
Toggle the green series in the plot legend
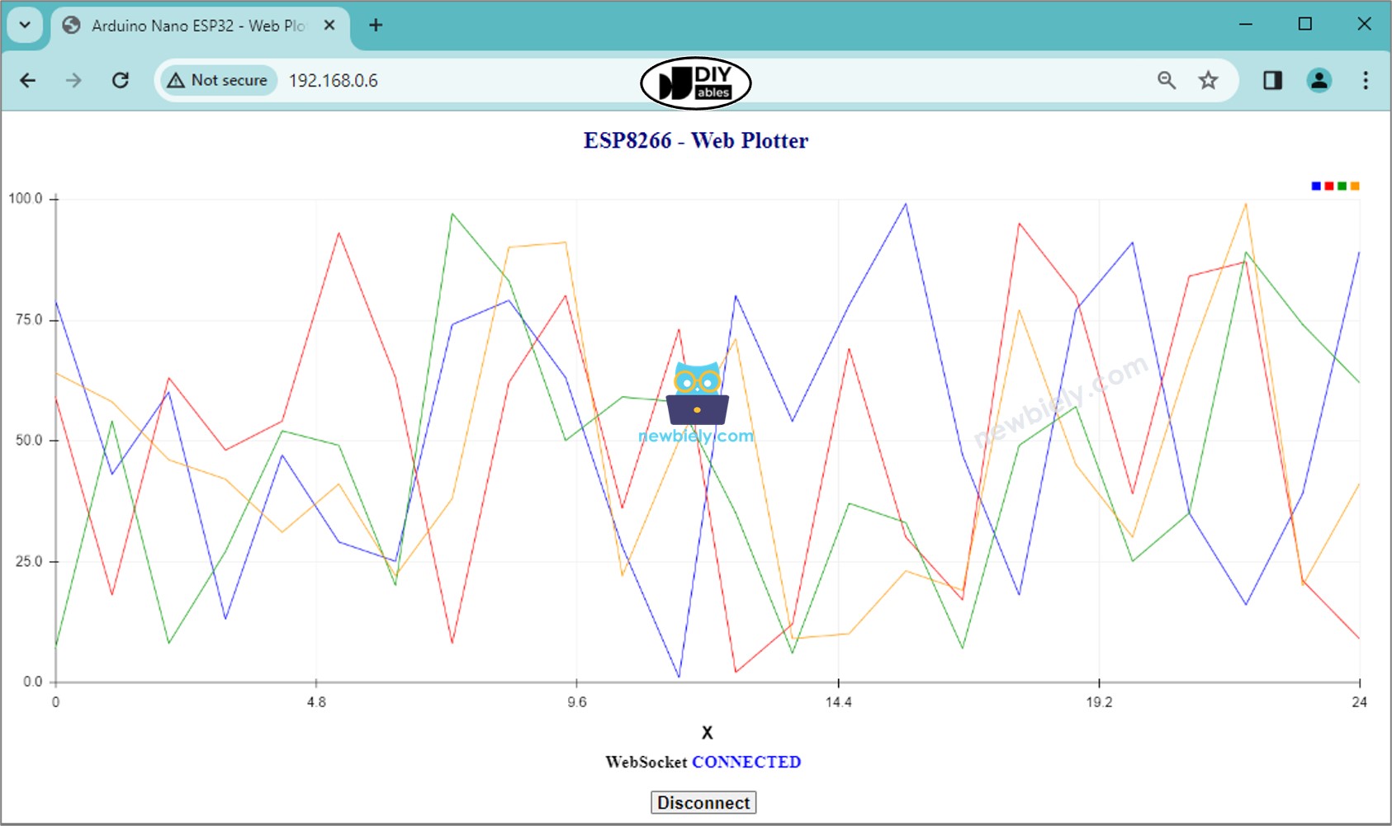click(1342, 185)
